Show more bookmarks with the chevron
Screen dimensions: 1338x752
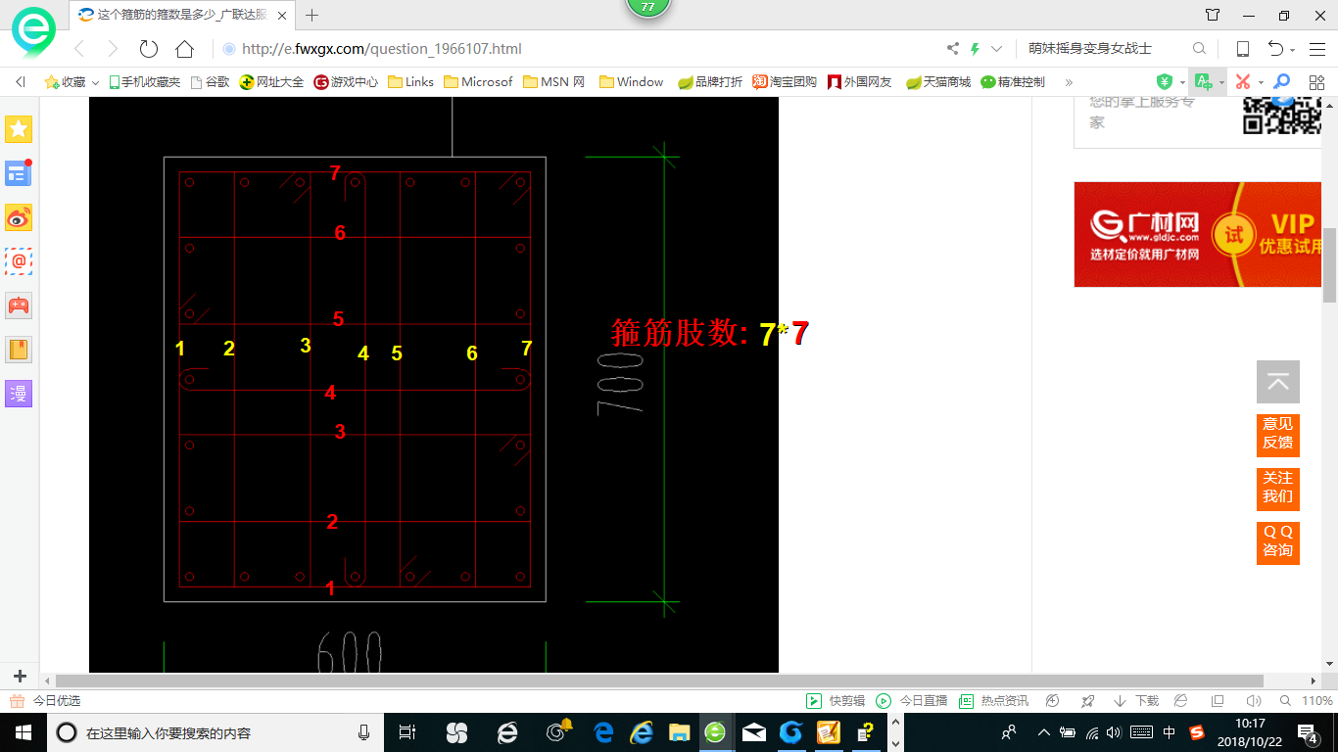tap(1069, 82)
